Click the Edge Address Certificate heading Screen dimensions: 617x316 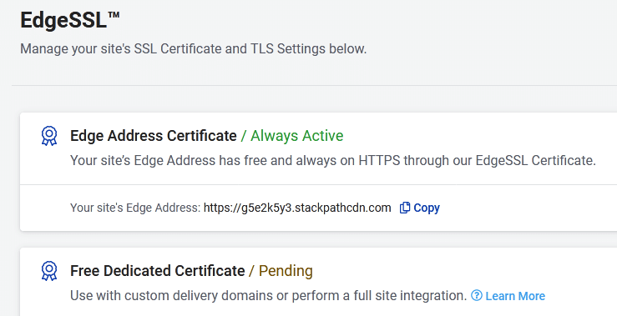coord(154,136)
